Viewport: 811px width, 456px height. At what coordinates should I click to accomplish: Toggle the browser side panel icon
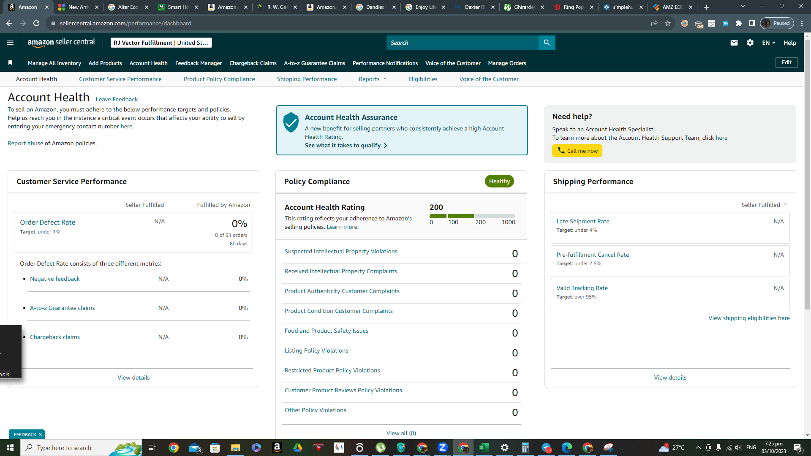point(752,23)
